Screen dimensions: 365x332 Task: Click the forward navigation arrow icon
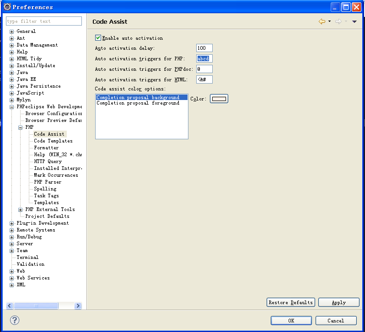338,21
